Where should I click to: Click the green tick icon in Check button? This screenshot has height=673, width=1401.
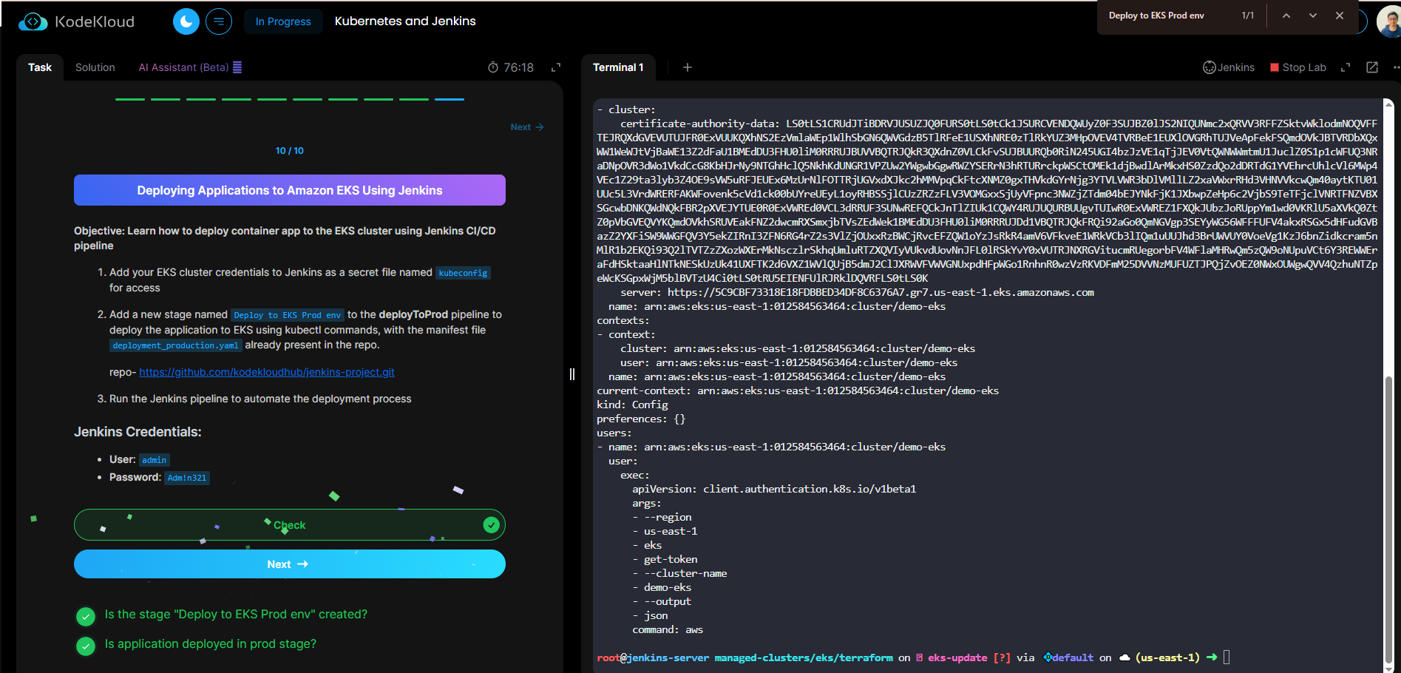[x=491, y=525]
